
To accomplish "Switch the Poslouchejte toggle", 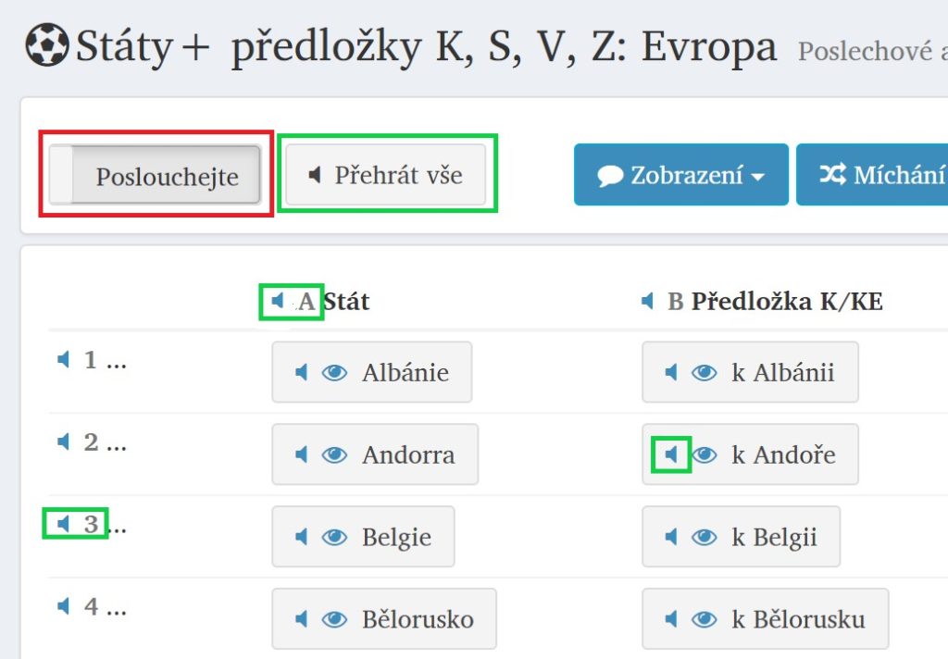I will click(x=155, y=174).
